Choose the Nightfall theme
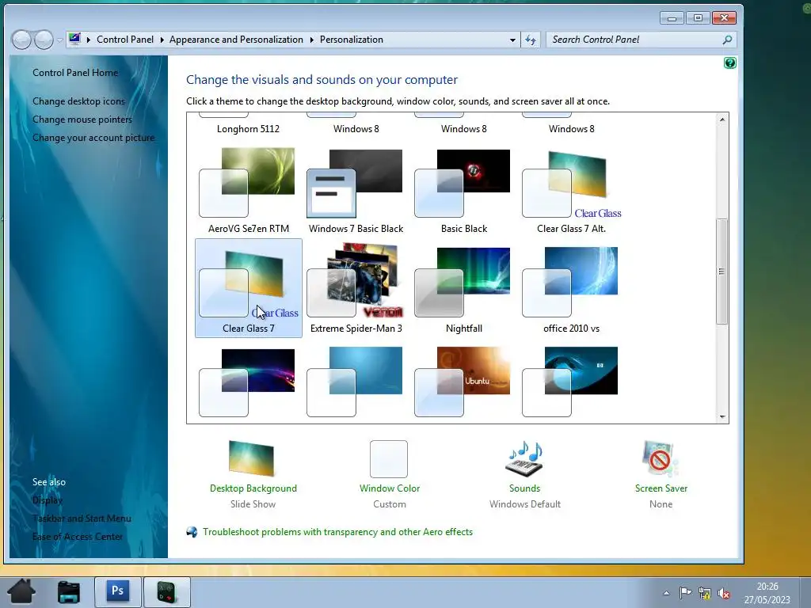This screenshot has height=608, width=811. click(463, 288)
